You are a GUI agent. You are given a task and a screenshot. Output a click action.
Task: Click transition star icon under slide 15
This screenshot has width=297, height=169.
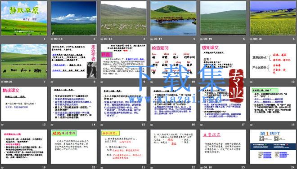102,125
